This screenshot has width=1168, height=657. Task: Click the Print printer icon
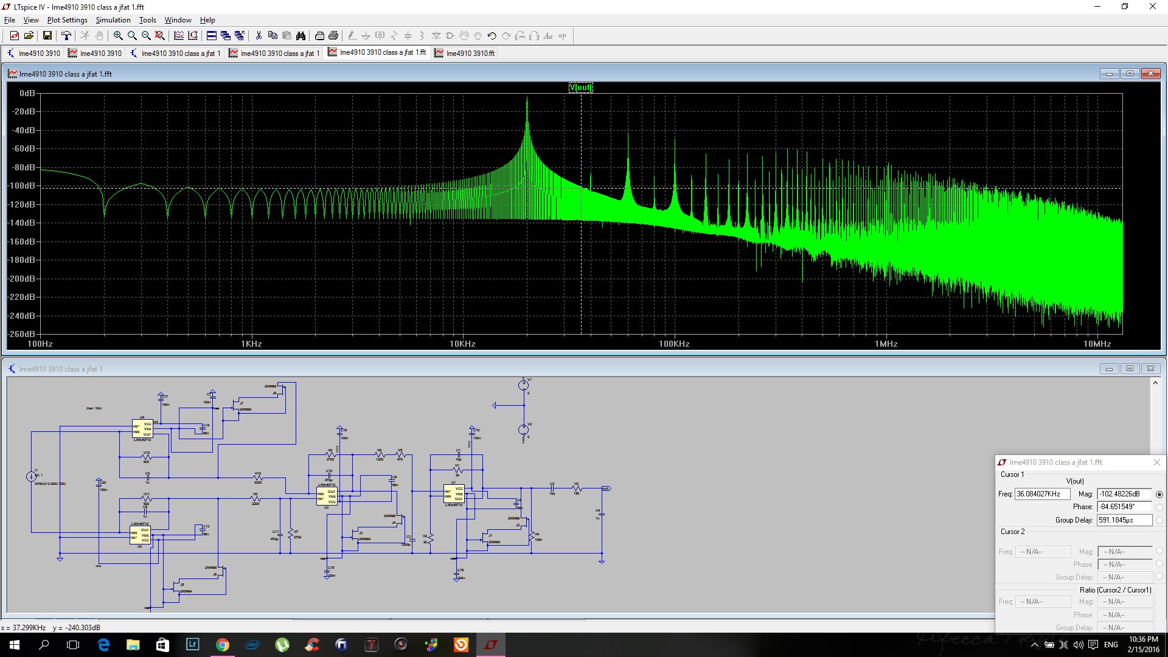pos(333,36)
